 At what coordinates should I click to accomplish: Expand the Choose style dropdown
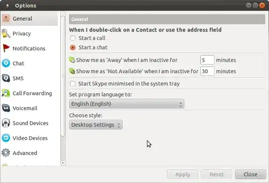coord(96,125)
